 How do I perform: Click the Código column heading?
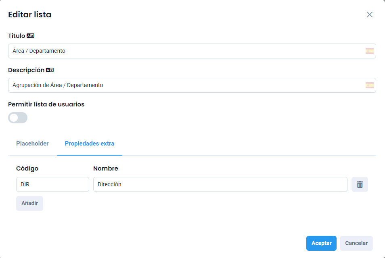[x=27, y=169]
